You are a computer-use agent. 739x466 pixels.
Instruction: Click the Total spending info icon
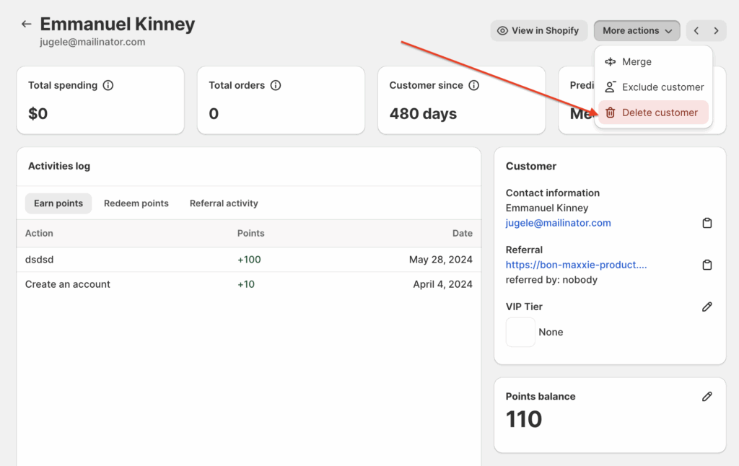pyautogui.click(x=108, y=85)
